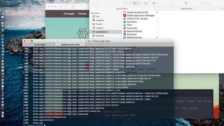Select Android File Transfer icon

click(125, 19)
